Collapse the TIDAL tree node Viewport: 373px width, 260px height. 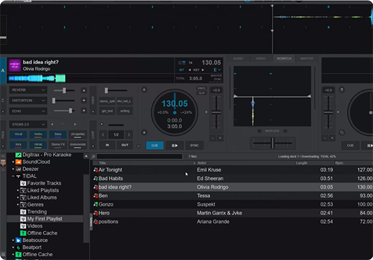[13, 177]
